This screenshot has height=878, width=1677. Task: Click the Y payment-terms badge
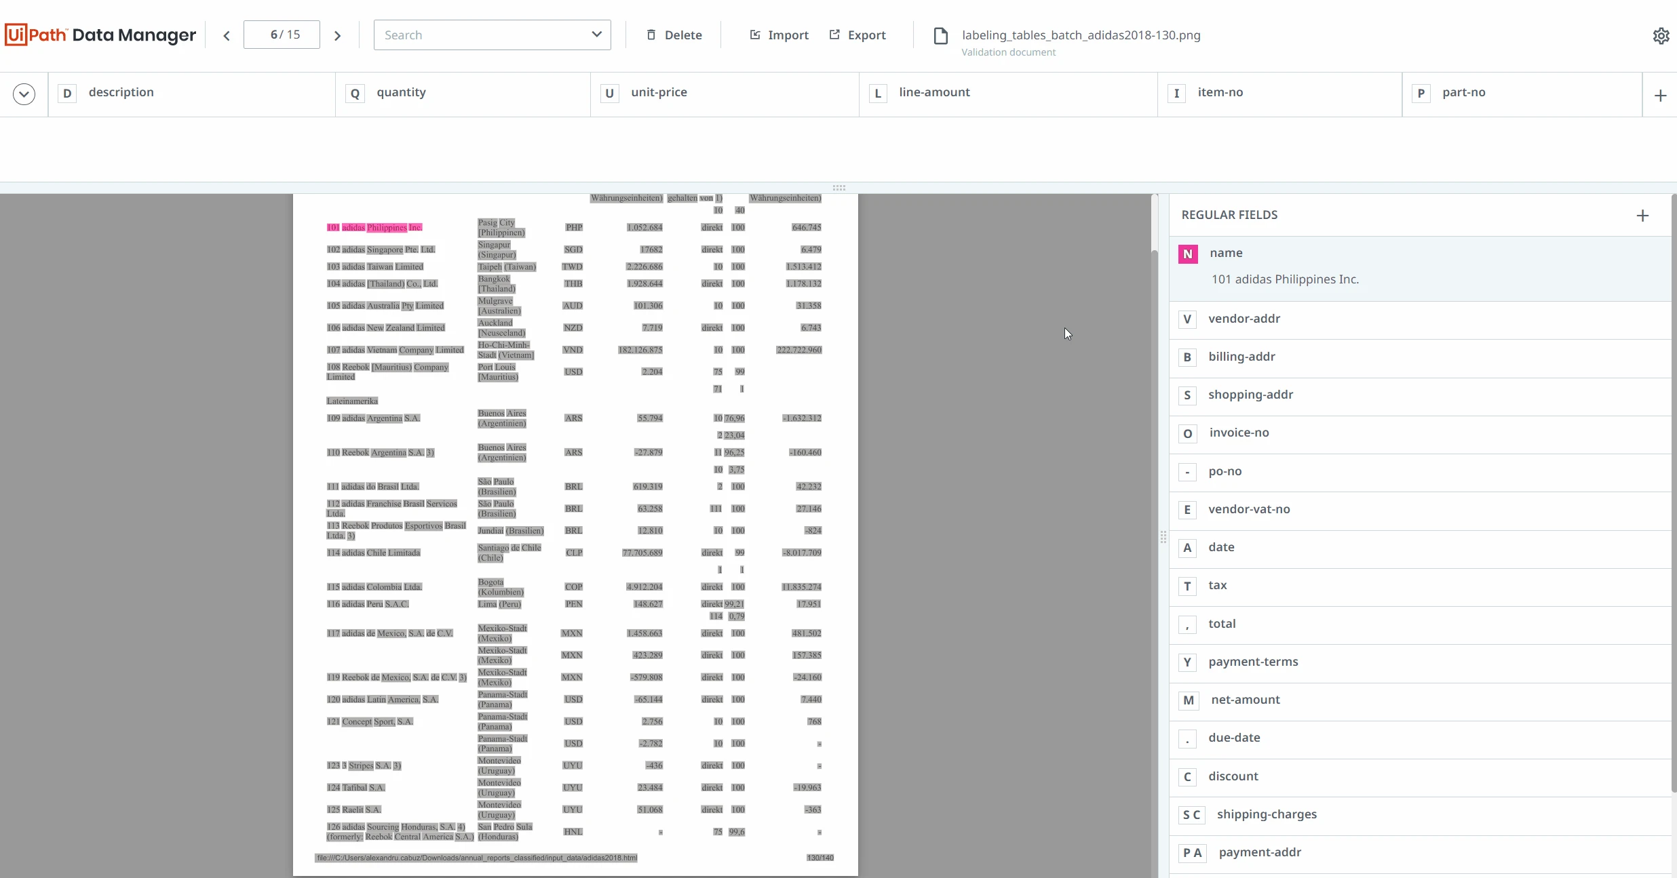click(1187, 662)
